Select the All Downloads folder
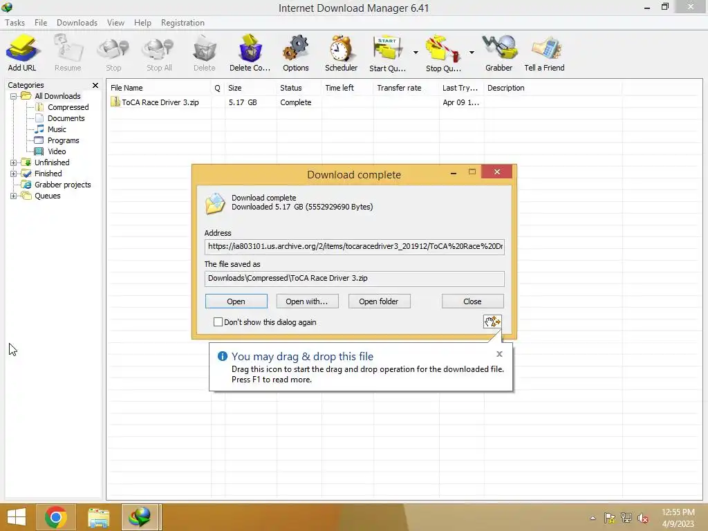Viewport: 708px width, 531px height. tap(57, 96)
